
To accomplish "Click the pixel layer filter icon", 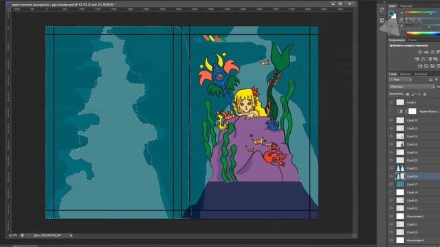I will coord(431,80).
